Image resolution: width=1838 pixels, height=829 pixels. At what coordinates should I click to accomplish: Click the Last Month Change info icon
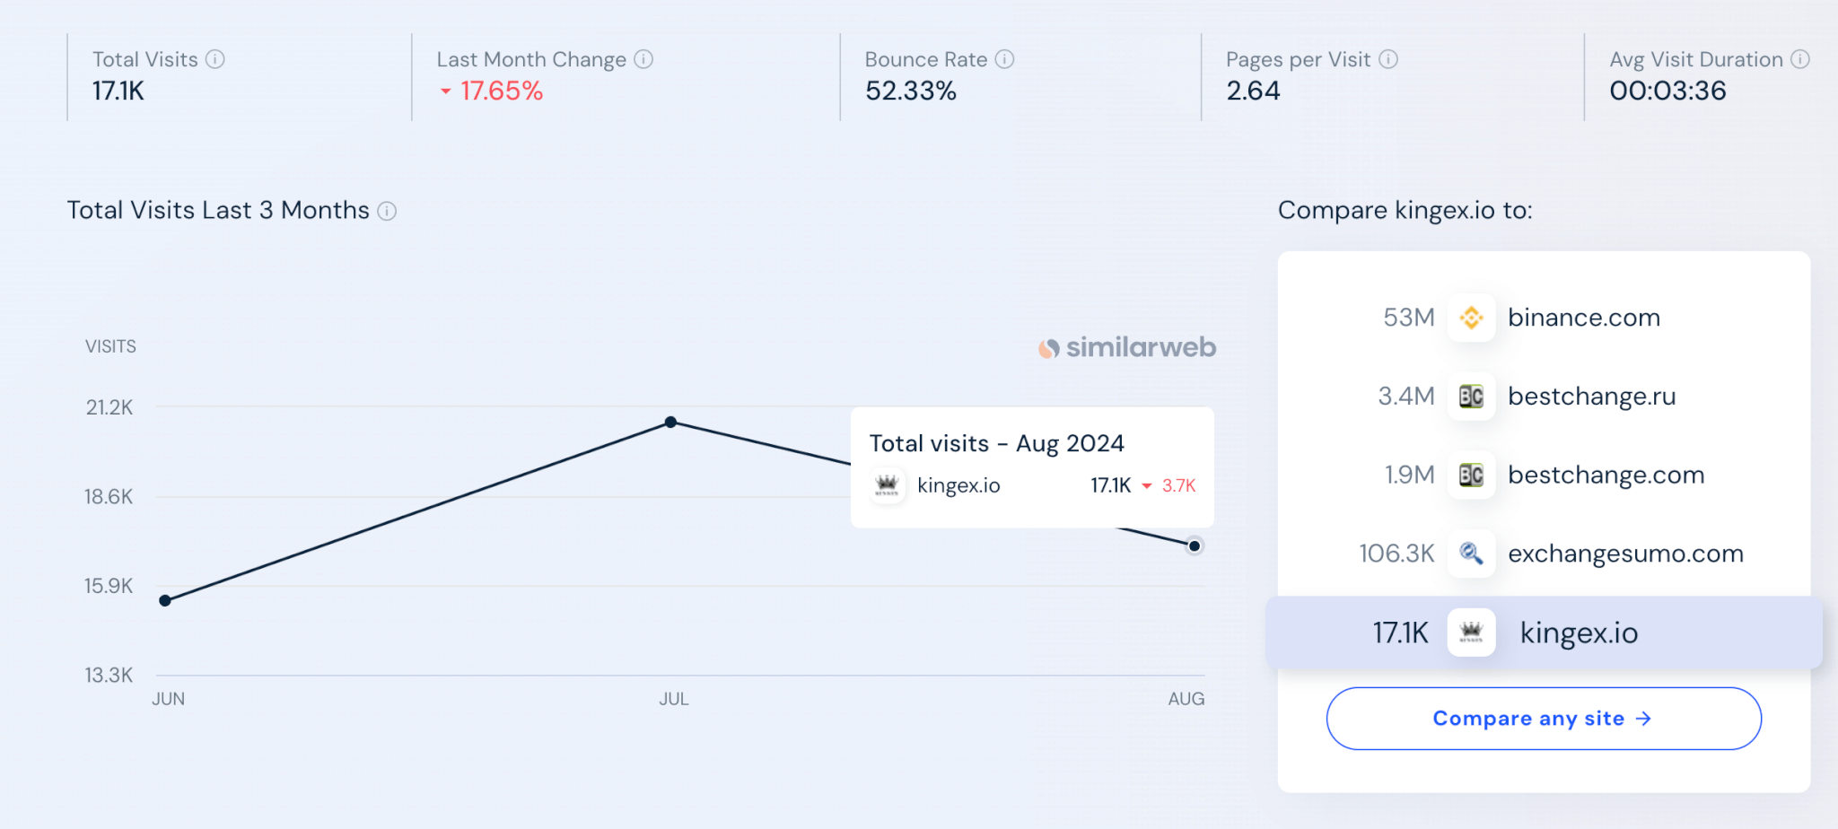point(643,59)
